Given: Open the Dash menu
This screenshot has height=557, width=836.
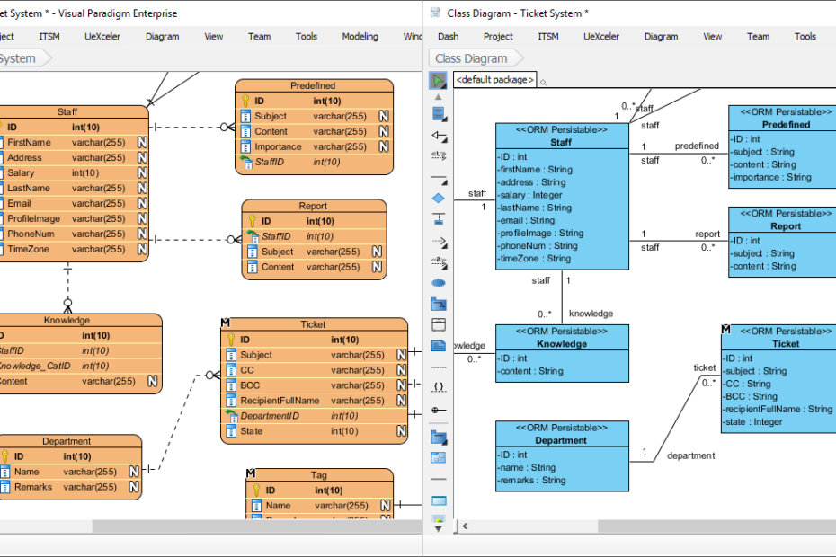Looking at the screenshot, I should coord(448,37).
